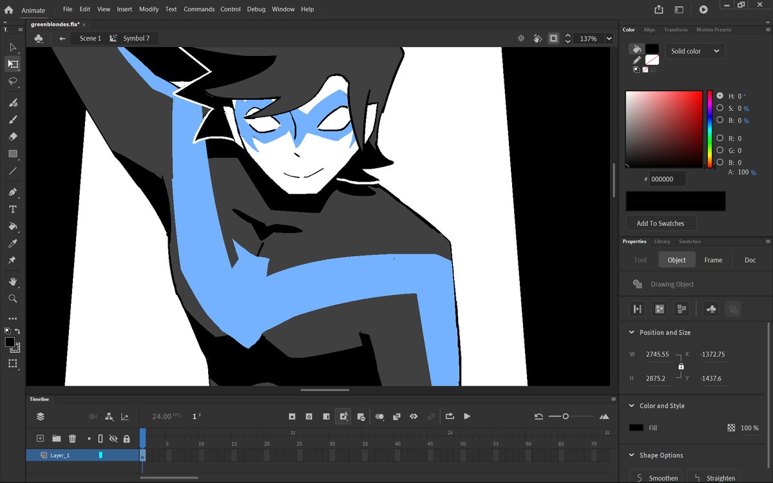Select the Selection arrow tool

pyautogui.click(x=13, y=47)
